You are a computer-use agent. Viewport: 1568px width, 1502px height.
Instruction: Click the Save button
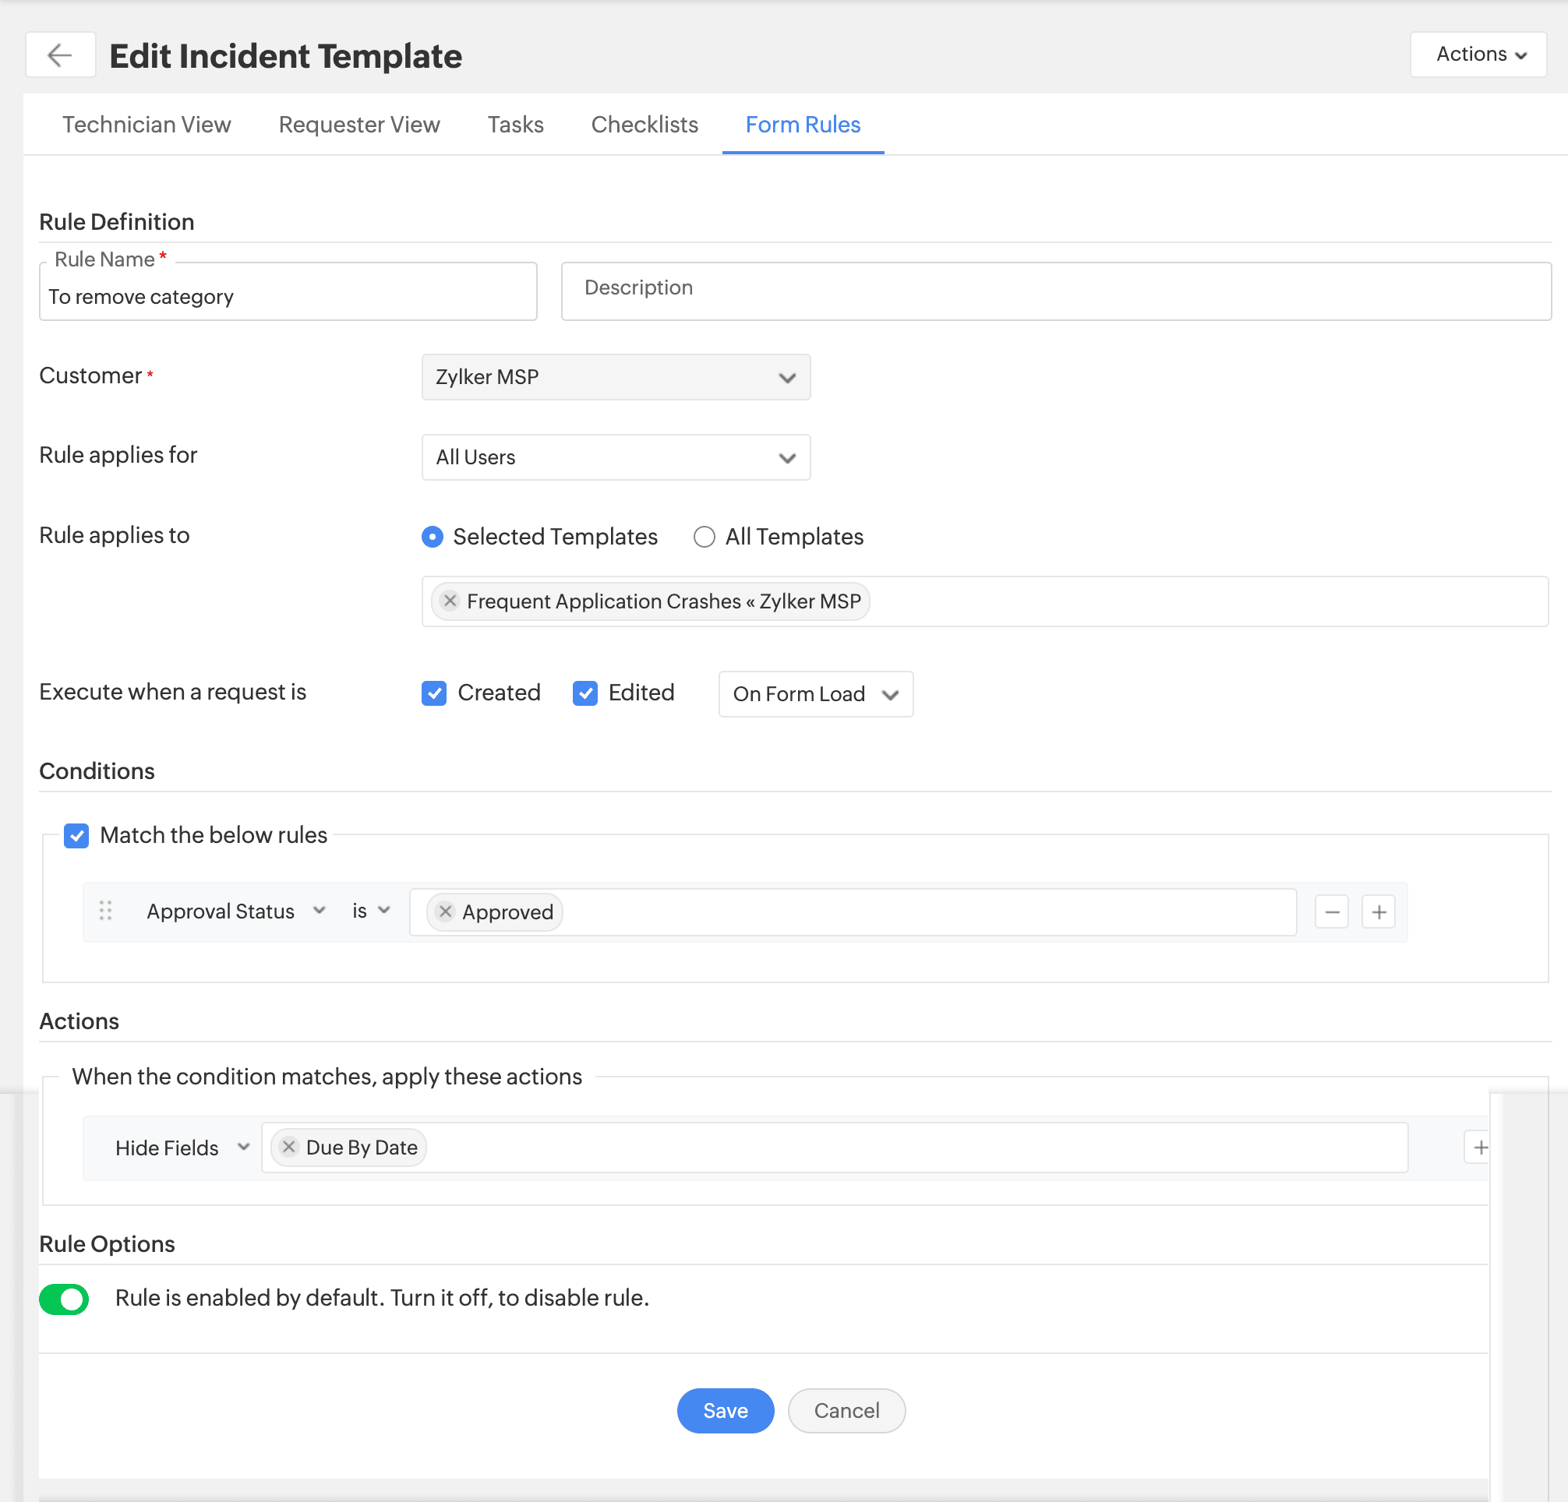725,1410
